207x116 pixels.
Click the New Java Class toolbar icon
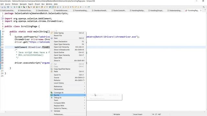[x=37, y=7]
